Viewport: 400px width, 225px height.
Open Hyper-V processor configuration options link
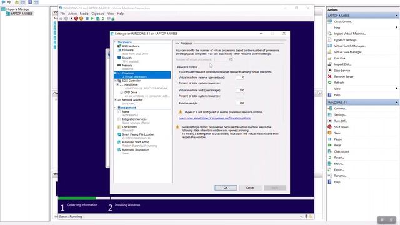pyautogui.click(x=215, y=118)
